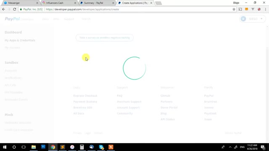Switch to the Influencers Cash tab
Viewport: 269px width, 151px height.
[58, 3]
